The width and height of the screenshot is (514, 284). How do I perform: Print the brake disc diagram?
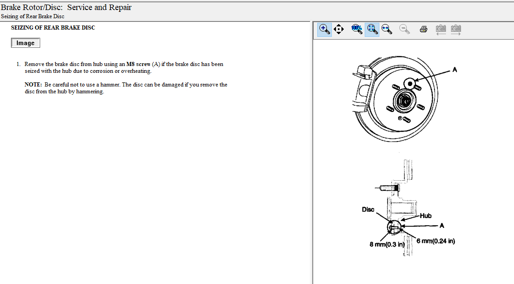click(424, 30)
